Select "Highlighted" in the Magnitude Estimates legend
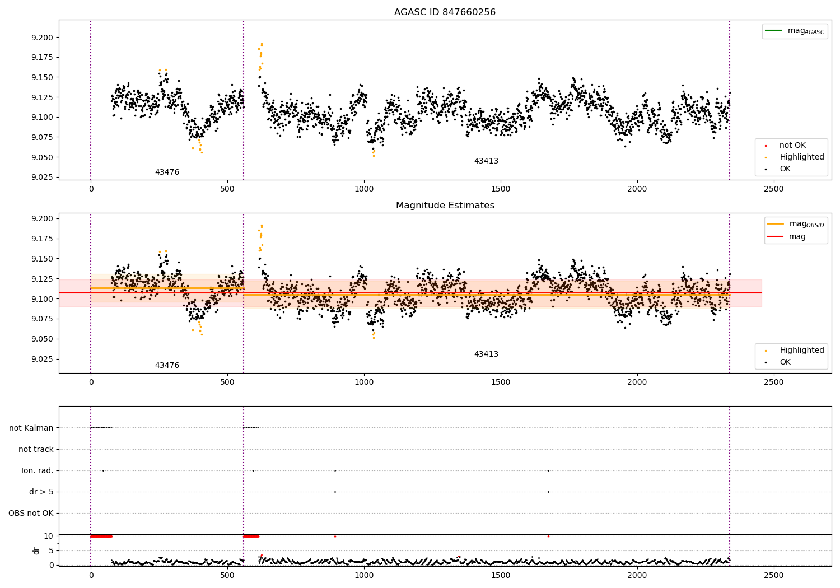This screenshot has height=588, width=840. [802, 351]
